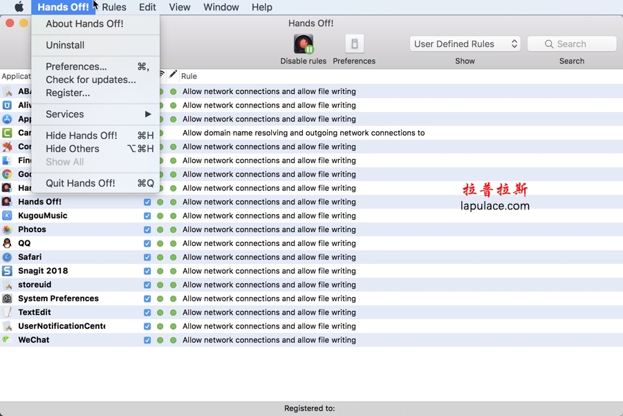Viewport: 623px width, 416px height.
Task: Click the Search input field
Action: coord(572,44)
